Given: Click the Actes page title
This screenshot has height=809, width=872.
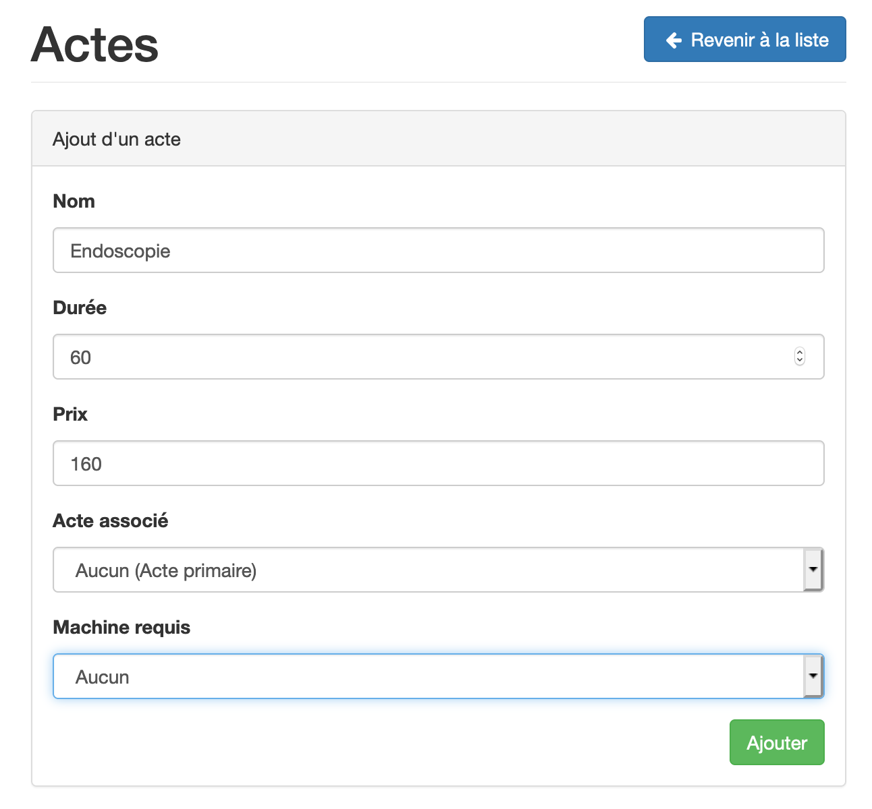Looking at the screenshot, I should tap(94, 45).
